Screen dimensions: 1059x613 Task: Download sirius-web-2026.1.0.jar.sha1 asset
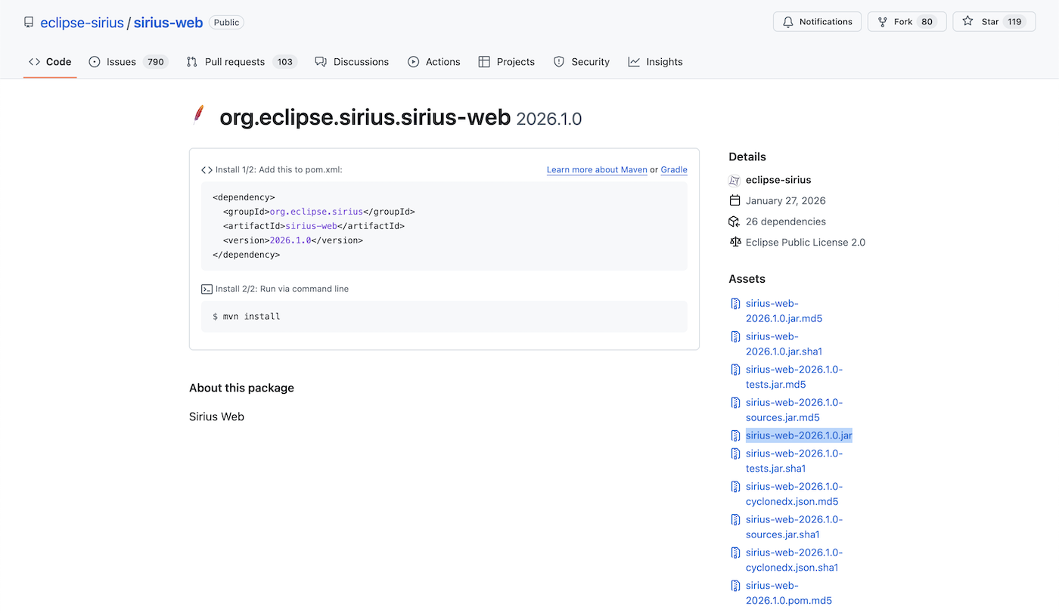click(x=784, y=344)
